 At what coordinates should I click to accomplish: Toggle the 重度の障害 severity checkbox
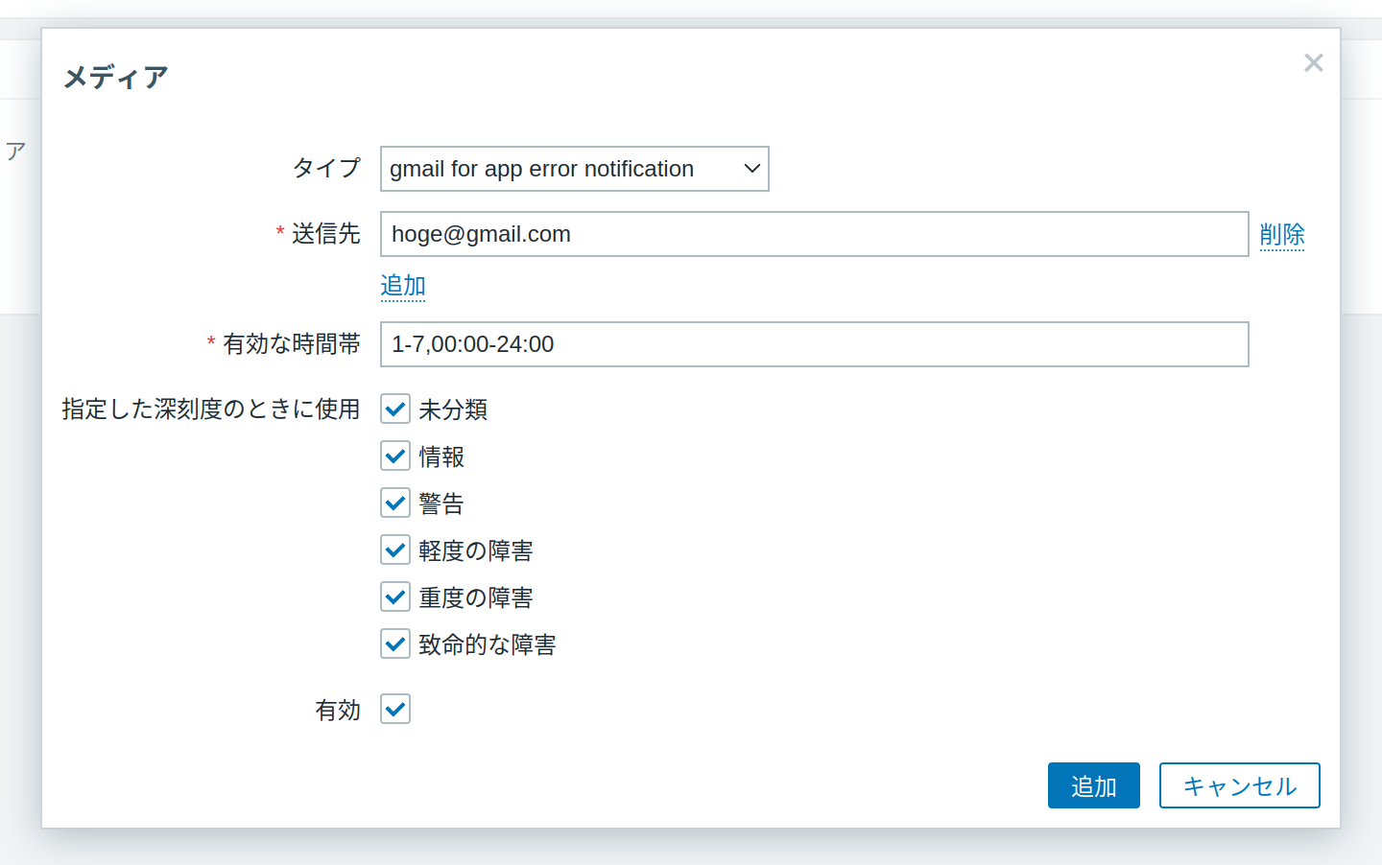pos(395,596)
